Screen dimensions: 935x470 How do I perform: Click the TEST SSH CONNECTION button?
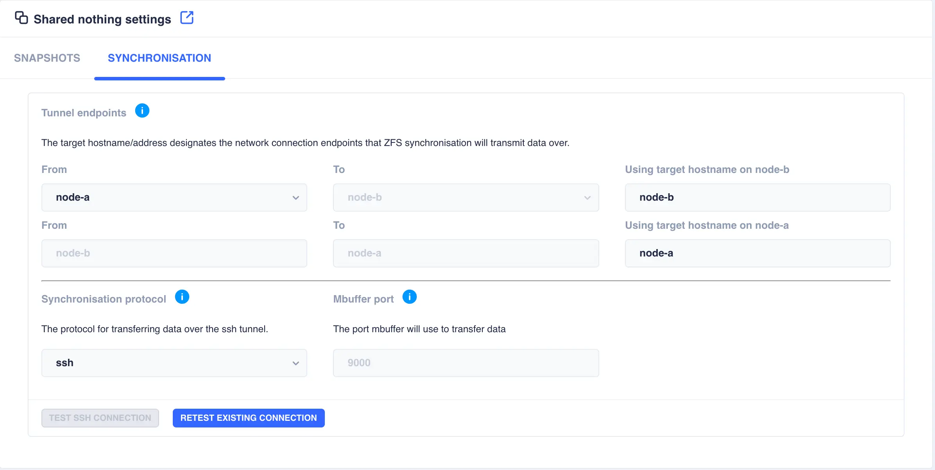coord(100,418)
